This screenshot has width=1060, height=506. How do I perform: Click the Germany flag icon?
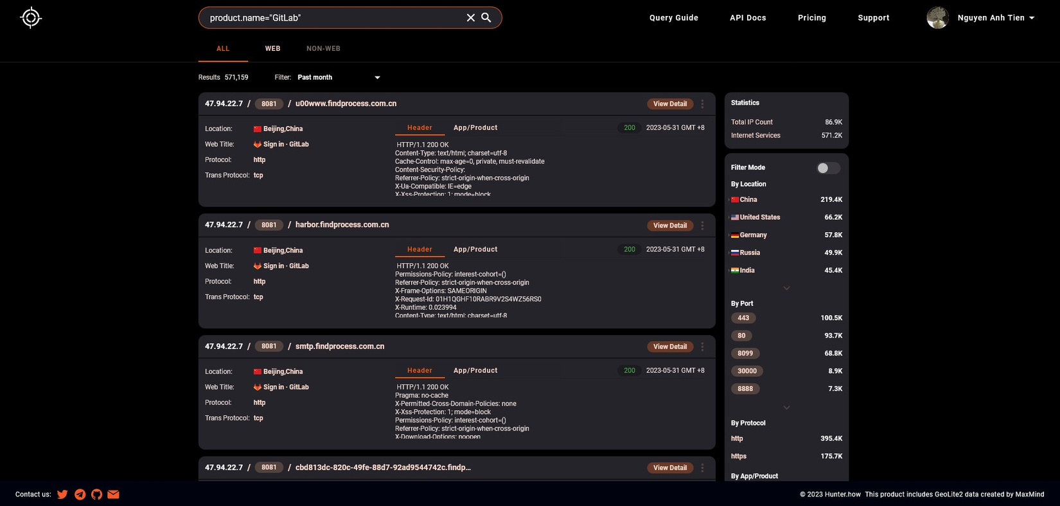click(x=735, y=235)
